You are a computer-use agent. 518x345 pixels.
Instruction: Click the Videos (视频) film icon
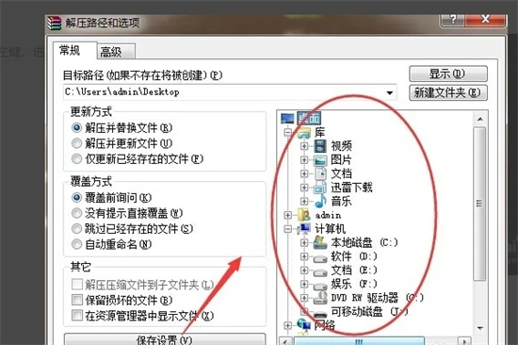click(320, 146)
